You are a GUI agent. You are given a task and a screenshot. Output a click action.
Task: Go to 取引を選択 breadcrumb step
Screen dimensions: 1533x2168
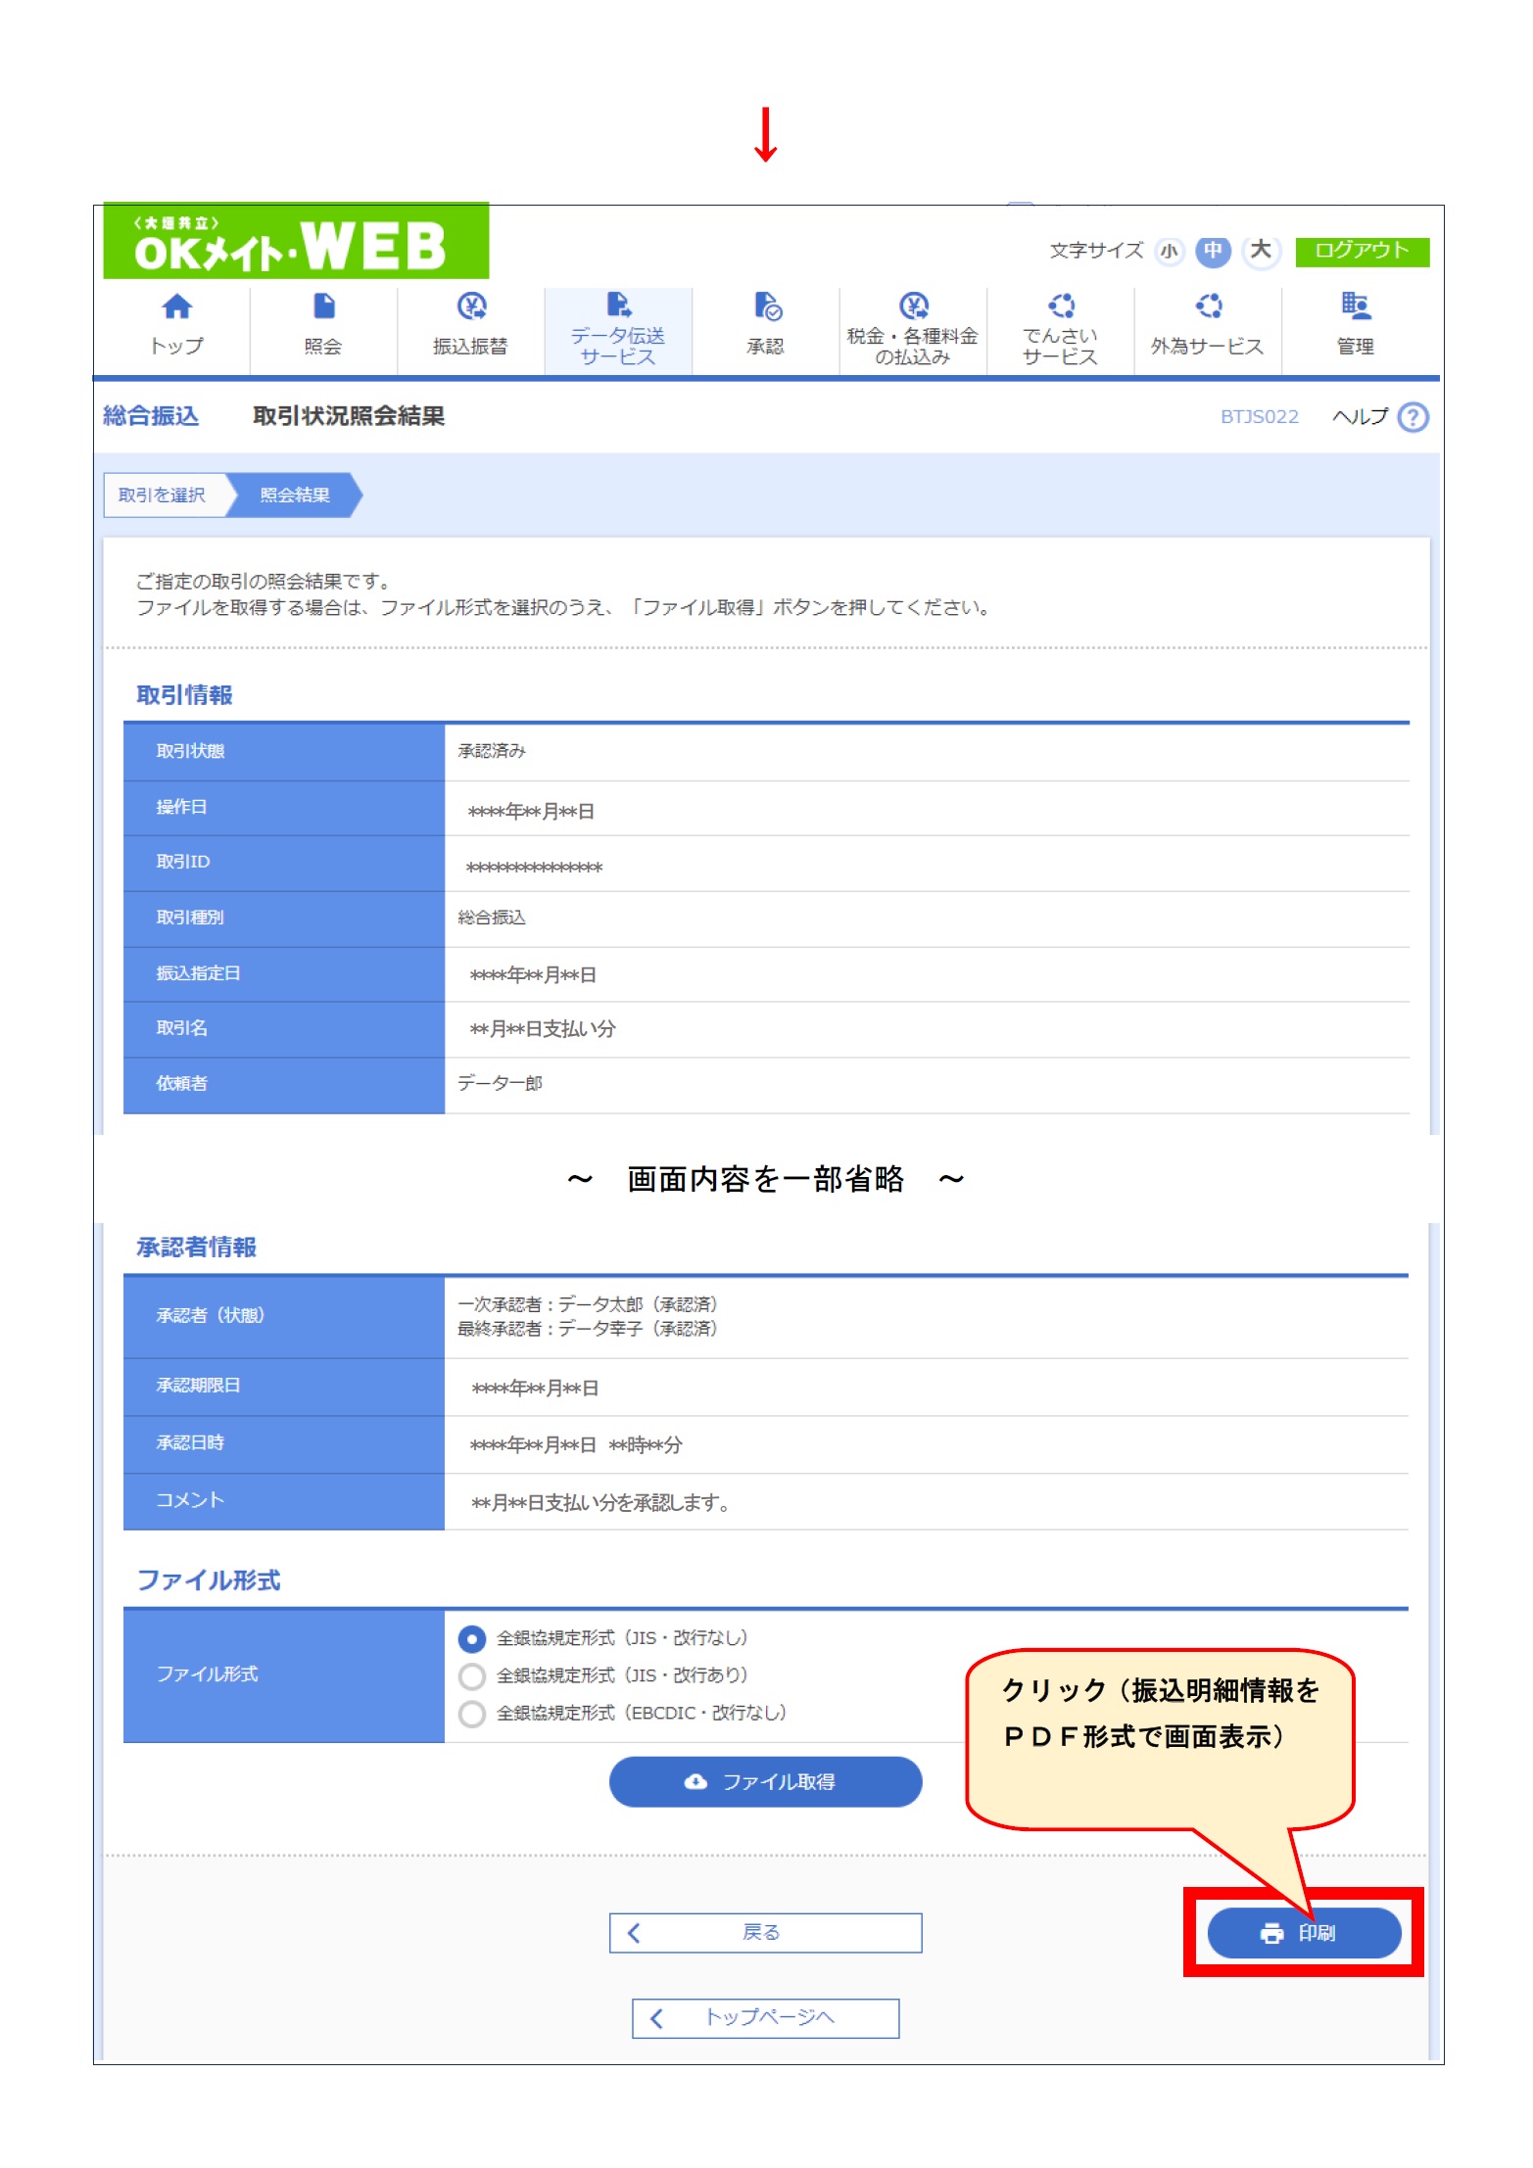click(163, 495)
